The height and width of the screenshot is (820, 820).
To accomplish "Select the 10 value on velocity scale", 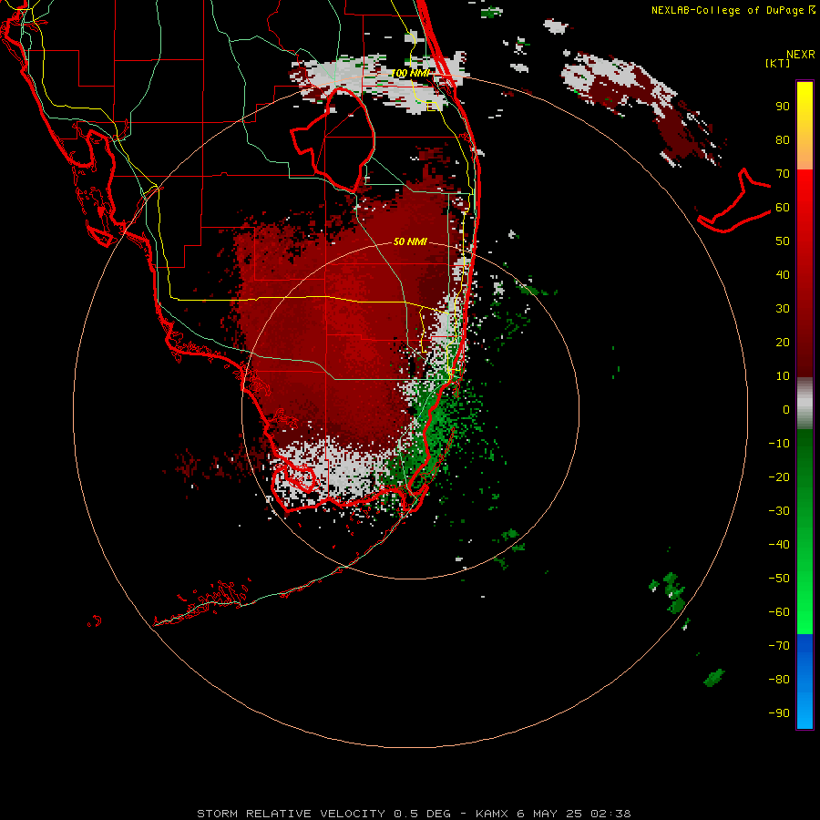I will pos(783,376).
